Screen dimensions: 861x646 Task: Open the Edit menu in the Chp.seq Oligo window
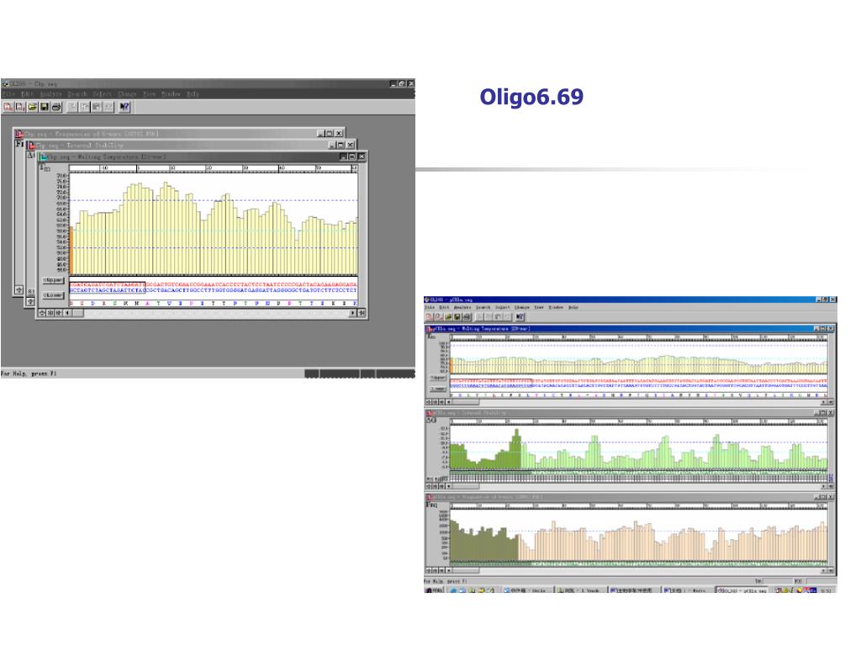point(28,94)
